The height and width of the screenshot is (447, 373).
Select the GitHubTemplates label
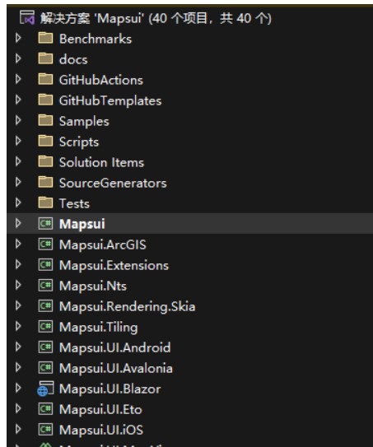(110, 101)
